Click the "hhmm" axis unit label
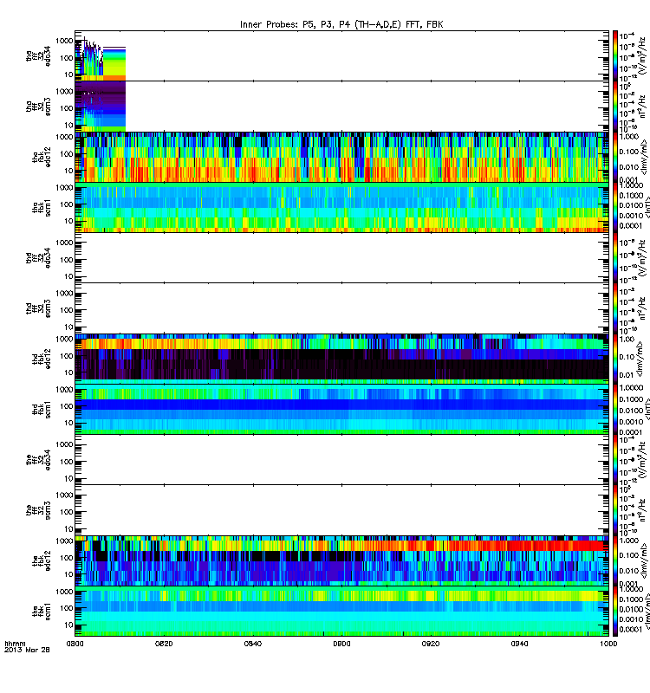 (x=15, y=644)
